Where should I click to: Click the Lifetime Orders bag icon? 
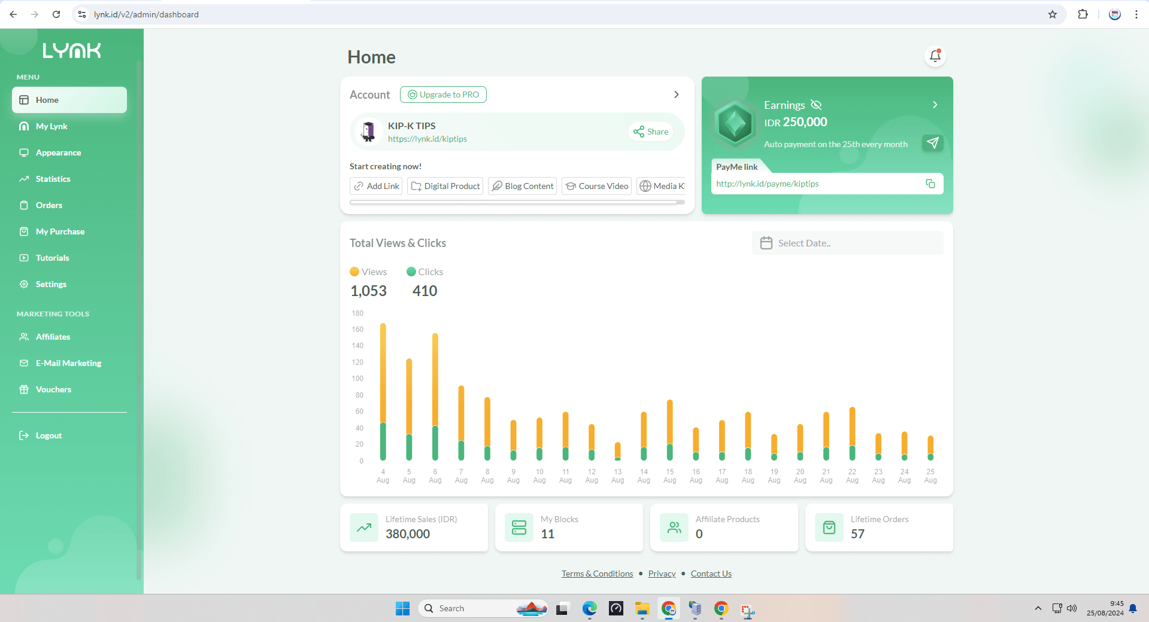tap(829, 528)
